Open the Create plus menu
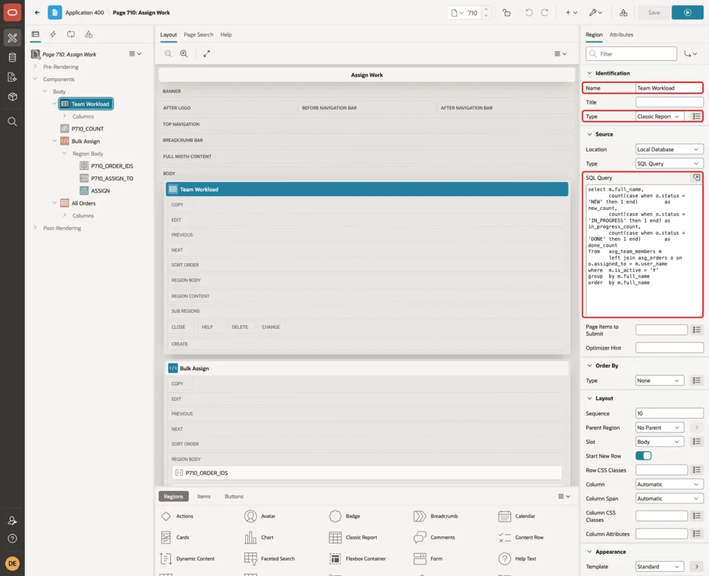709x576 pixels. [x=571, y=12]
